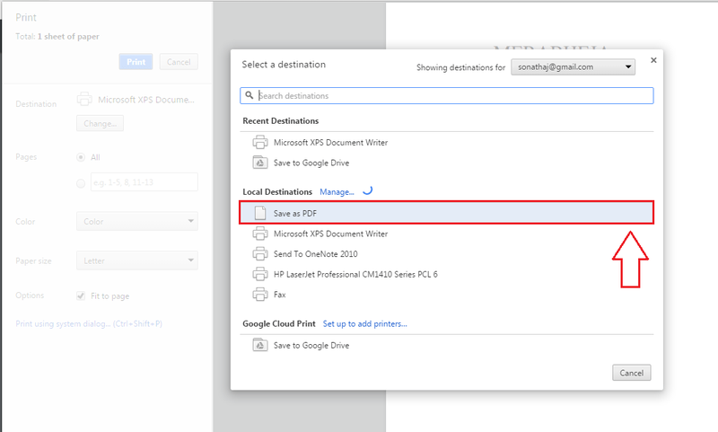Image resolution: width=718 pixels, height=432 pixels.
Task: Click Cancel button in Print panel
Action: click(179, 61)
